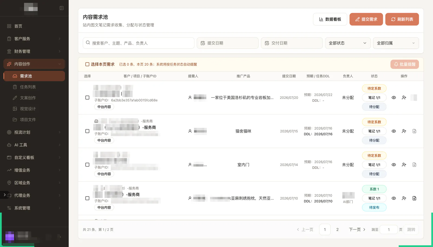Viewport: 433px width, 247px height.
Task: Open the document icon in 室内门 row
Action: tap(414, 165)
